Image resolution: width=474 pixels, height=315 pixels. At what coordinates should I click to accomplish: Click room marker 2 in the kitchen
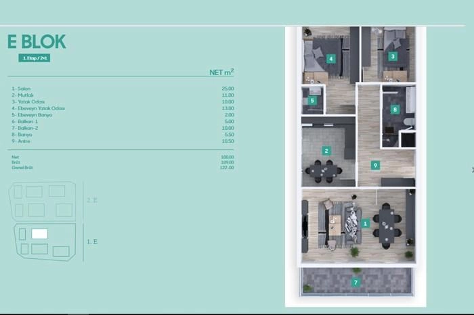[326, 151]
